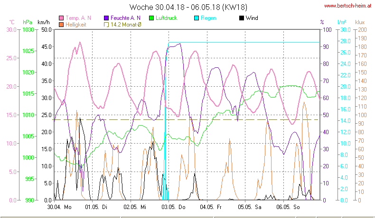
Task: Select the 01.05. Di date label
Action: [x=96, y=207]
